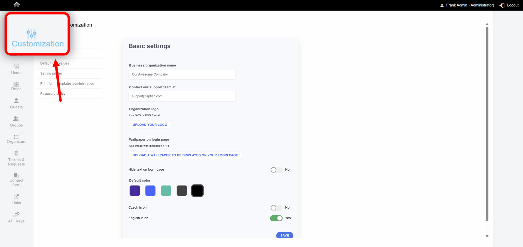Open the Customization sliders icon
This screenshot has height=247, width=523.
click(32, 34)
